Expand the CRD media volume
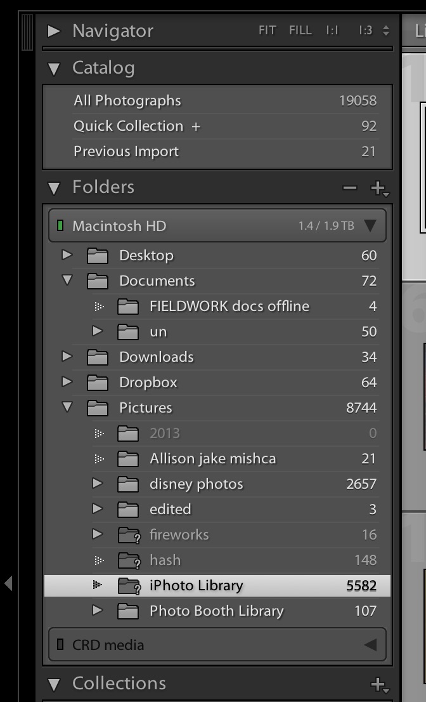The height and width of the screenshot is (702, 426). 370,645
